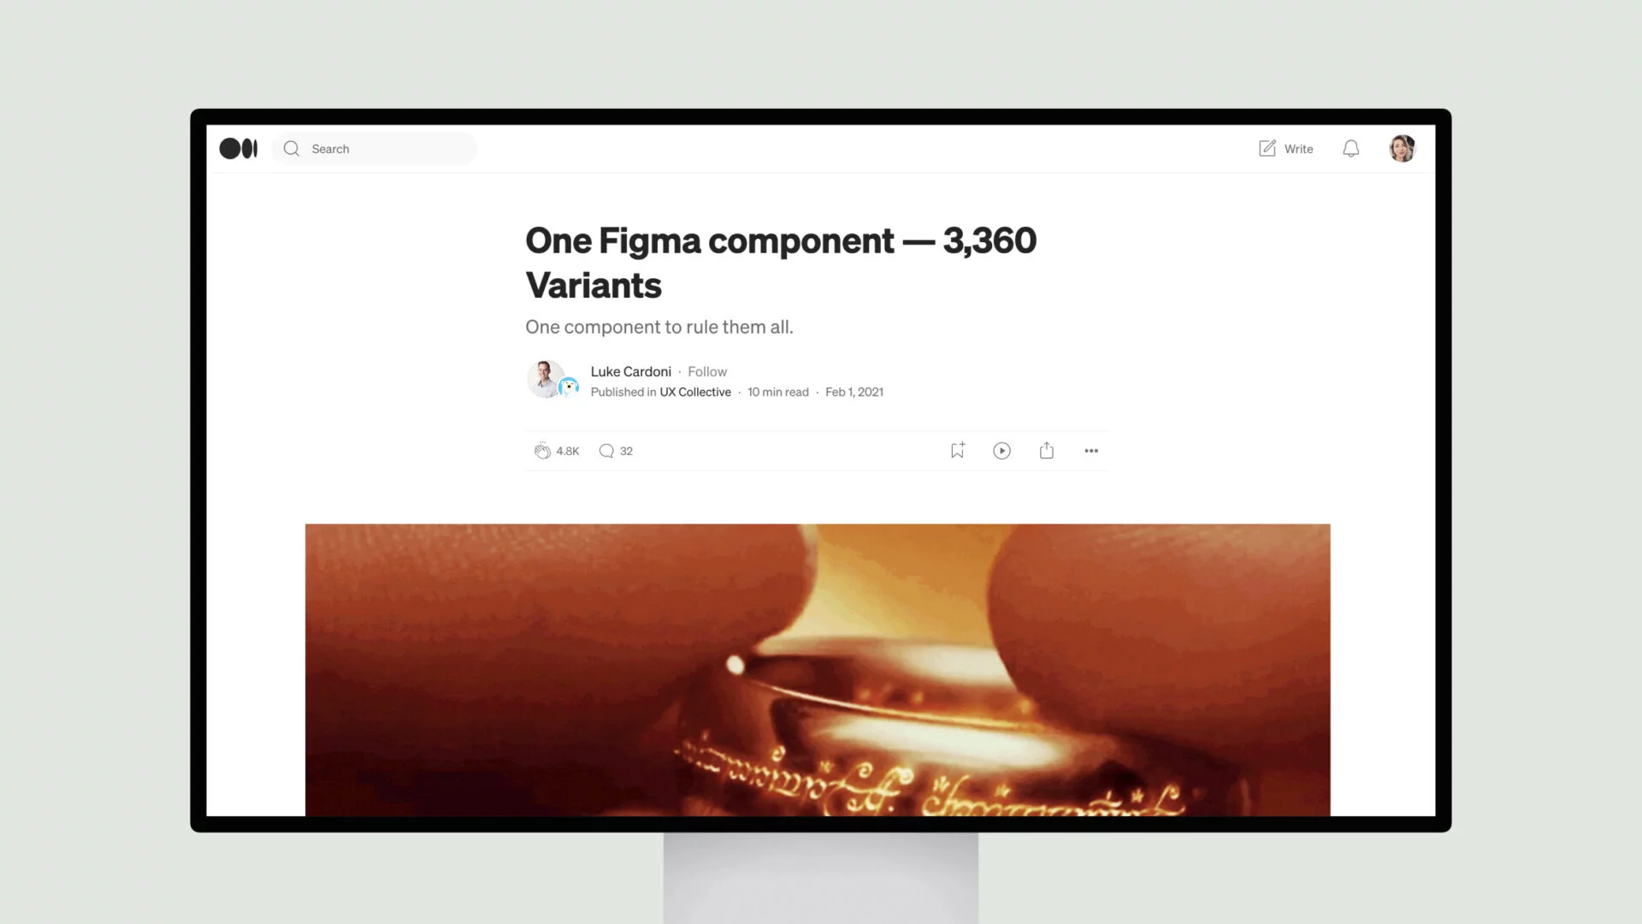This screenshot has height=924, width=1642.
Task: Click the write/compose pencil icon
Action: point(1267,148)
